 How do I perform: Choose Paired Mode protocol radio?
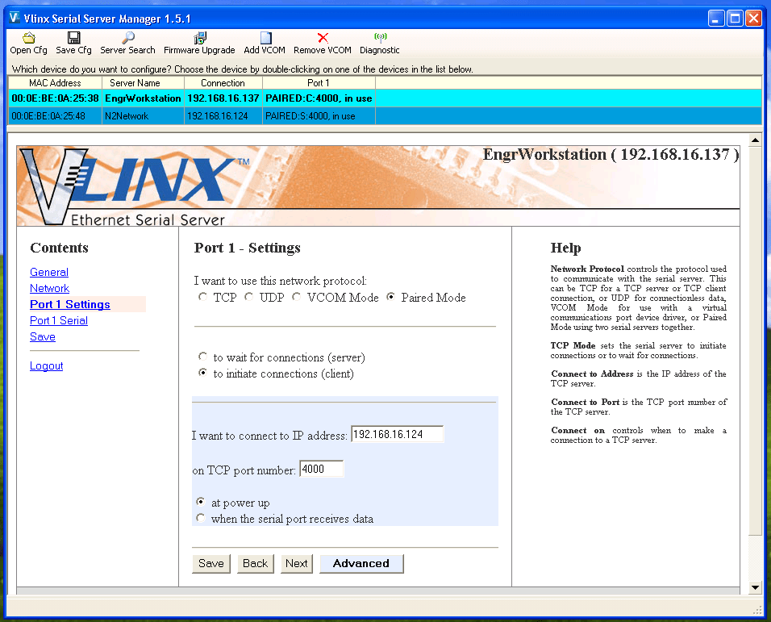(390, 297)
